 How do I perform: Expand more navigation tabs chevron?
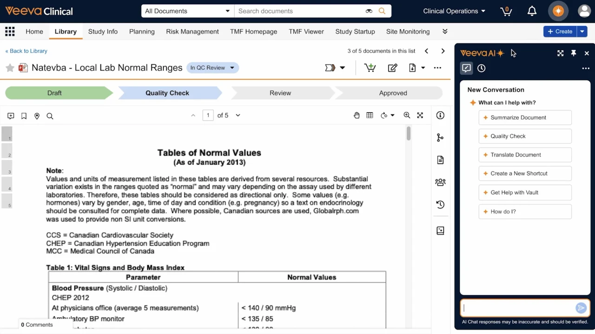(x=445, y=32)
